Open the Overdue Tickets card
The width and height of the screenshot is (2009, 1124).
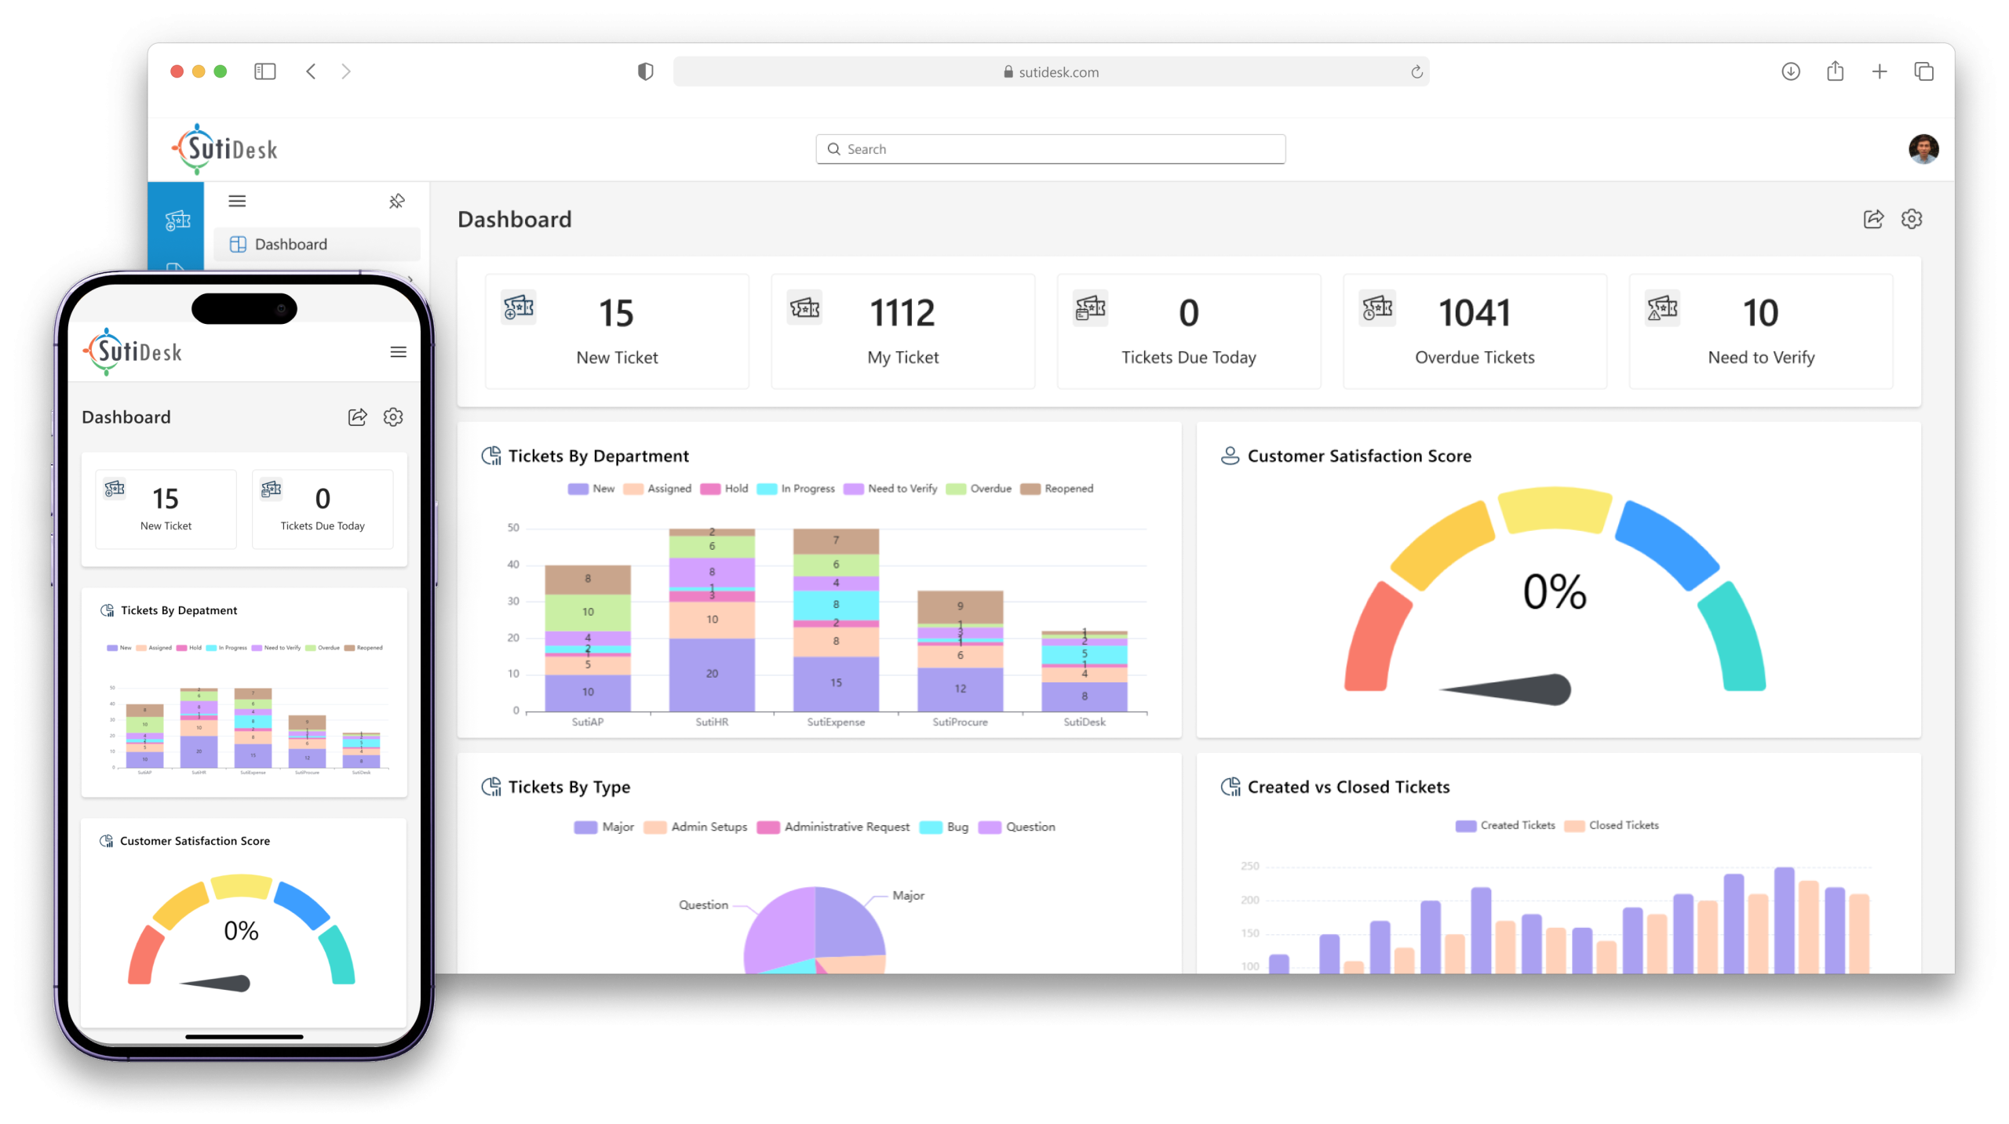pyautogui.click(x=1474, y=332)
